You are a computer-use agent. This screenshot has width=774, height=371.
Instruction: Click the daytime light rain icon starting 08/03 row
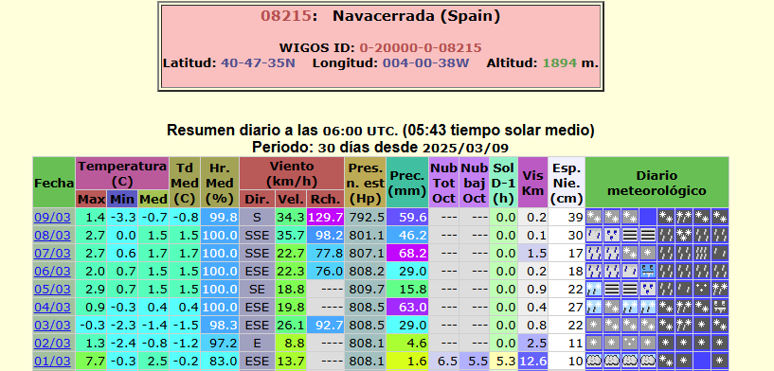pyautogui.click(x=593, y=235)
